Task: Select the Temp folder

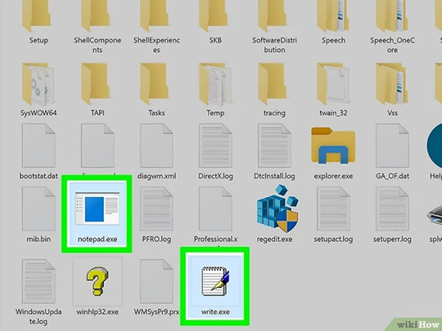Action: (215, 83)
